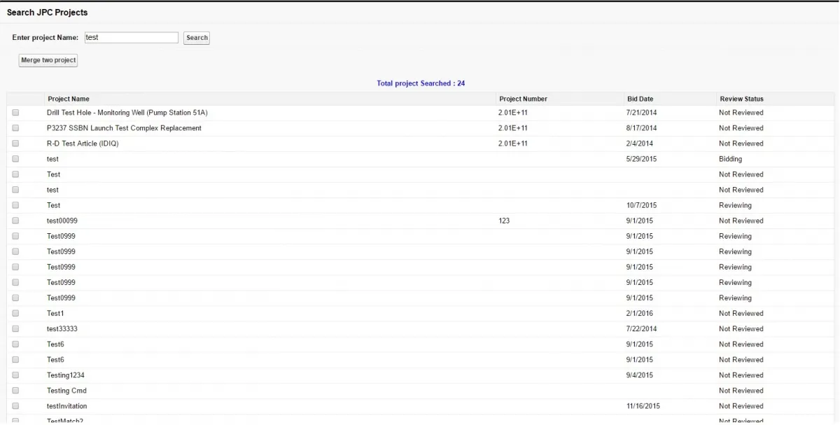This screenshot has height=425, width=840.
Task: Click Reviewing status in the 10/7/2015 row
Action: click(735, 205)
